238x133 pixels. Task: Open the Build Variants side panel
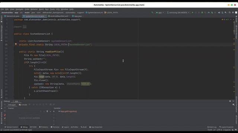click(x=1, y=118)
